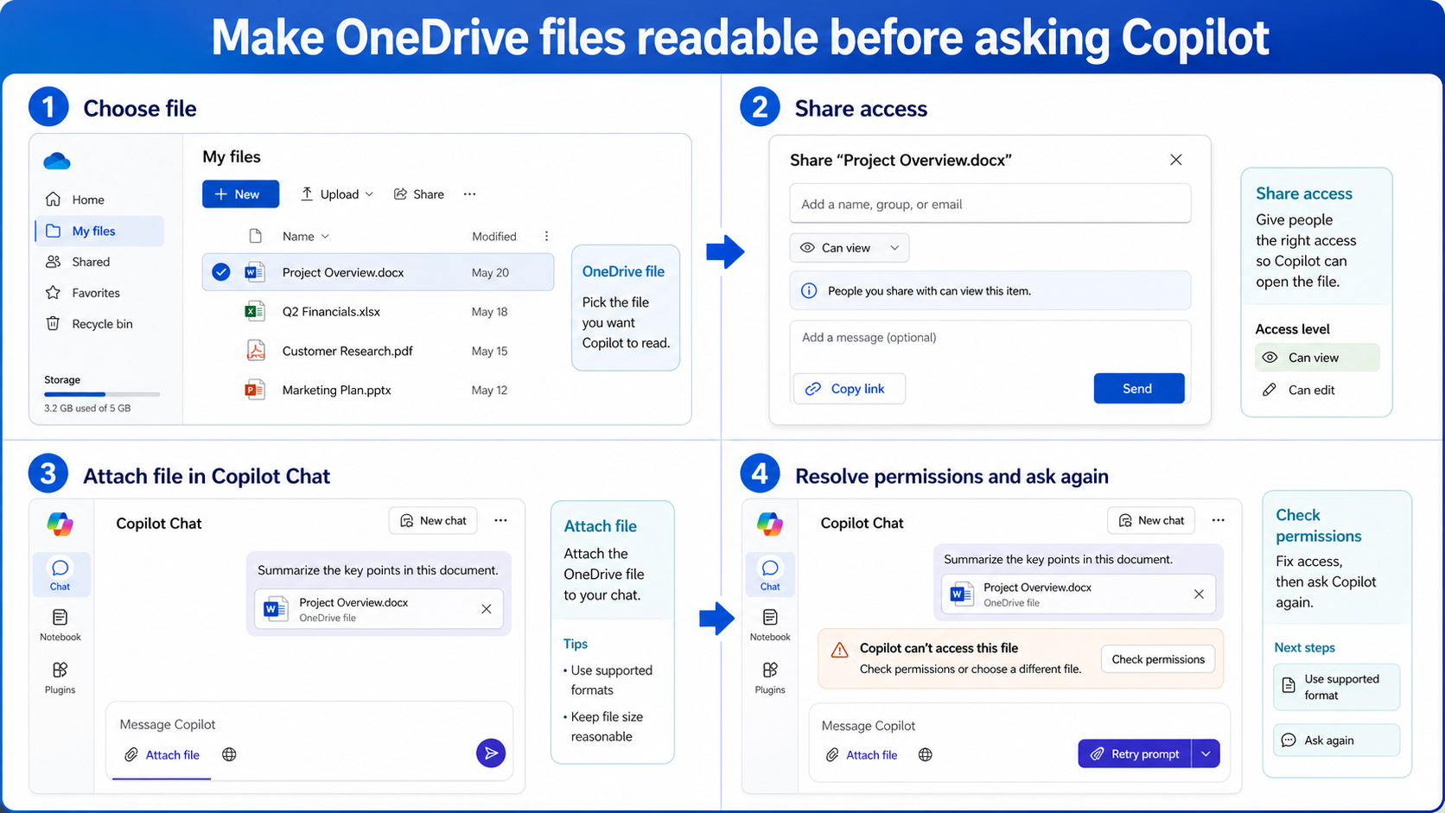
Task: Toggle the checkmark for Project Overview.docx
Action: pyautogui.click(x=221, y=272)
